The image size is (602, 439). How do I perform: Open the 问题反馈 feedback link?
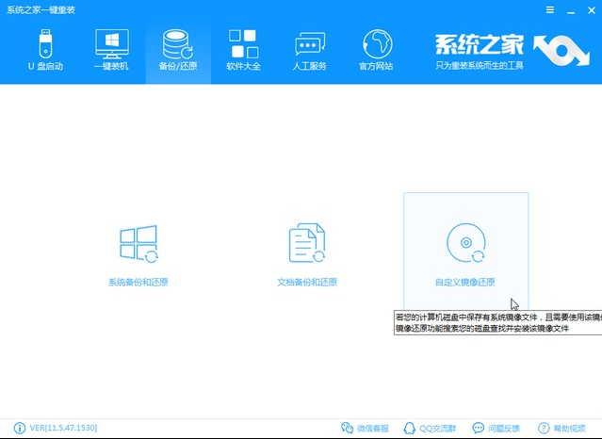[504, 429]
